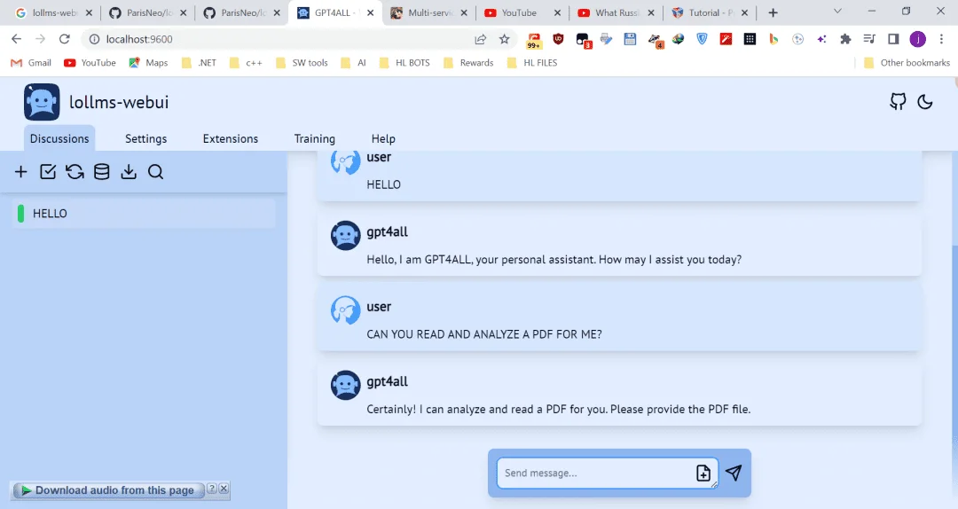Viewport: 958px width, 509px height.
Task: Open the Settings tab
Action: coord(145,138)
